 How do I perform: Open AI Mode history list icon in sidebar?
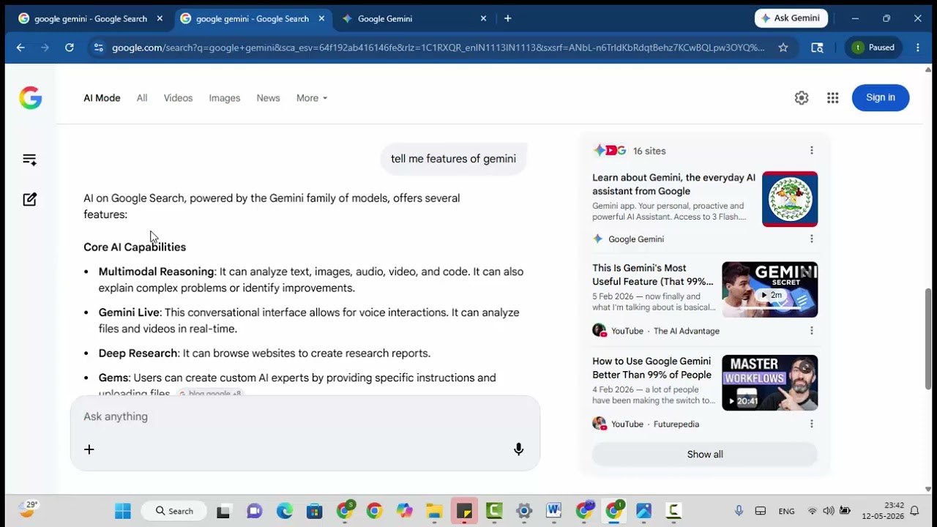tap(29, 160)
